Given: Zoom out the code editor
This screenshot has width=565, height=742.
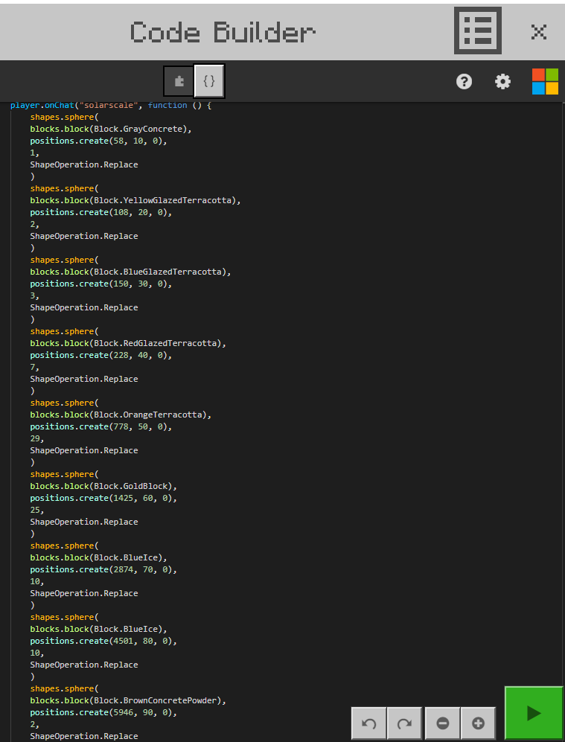Looking at the screenshot, I should pos(443,723).
